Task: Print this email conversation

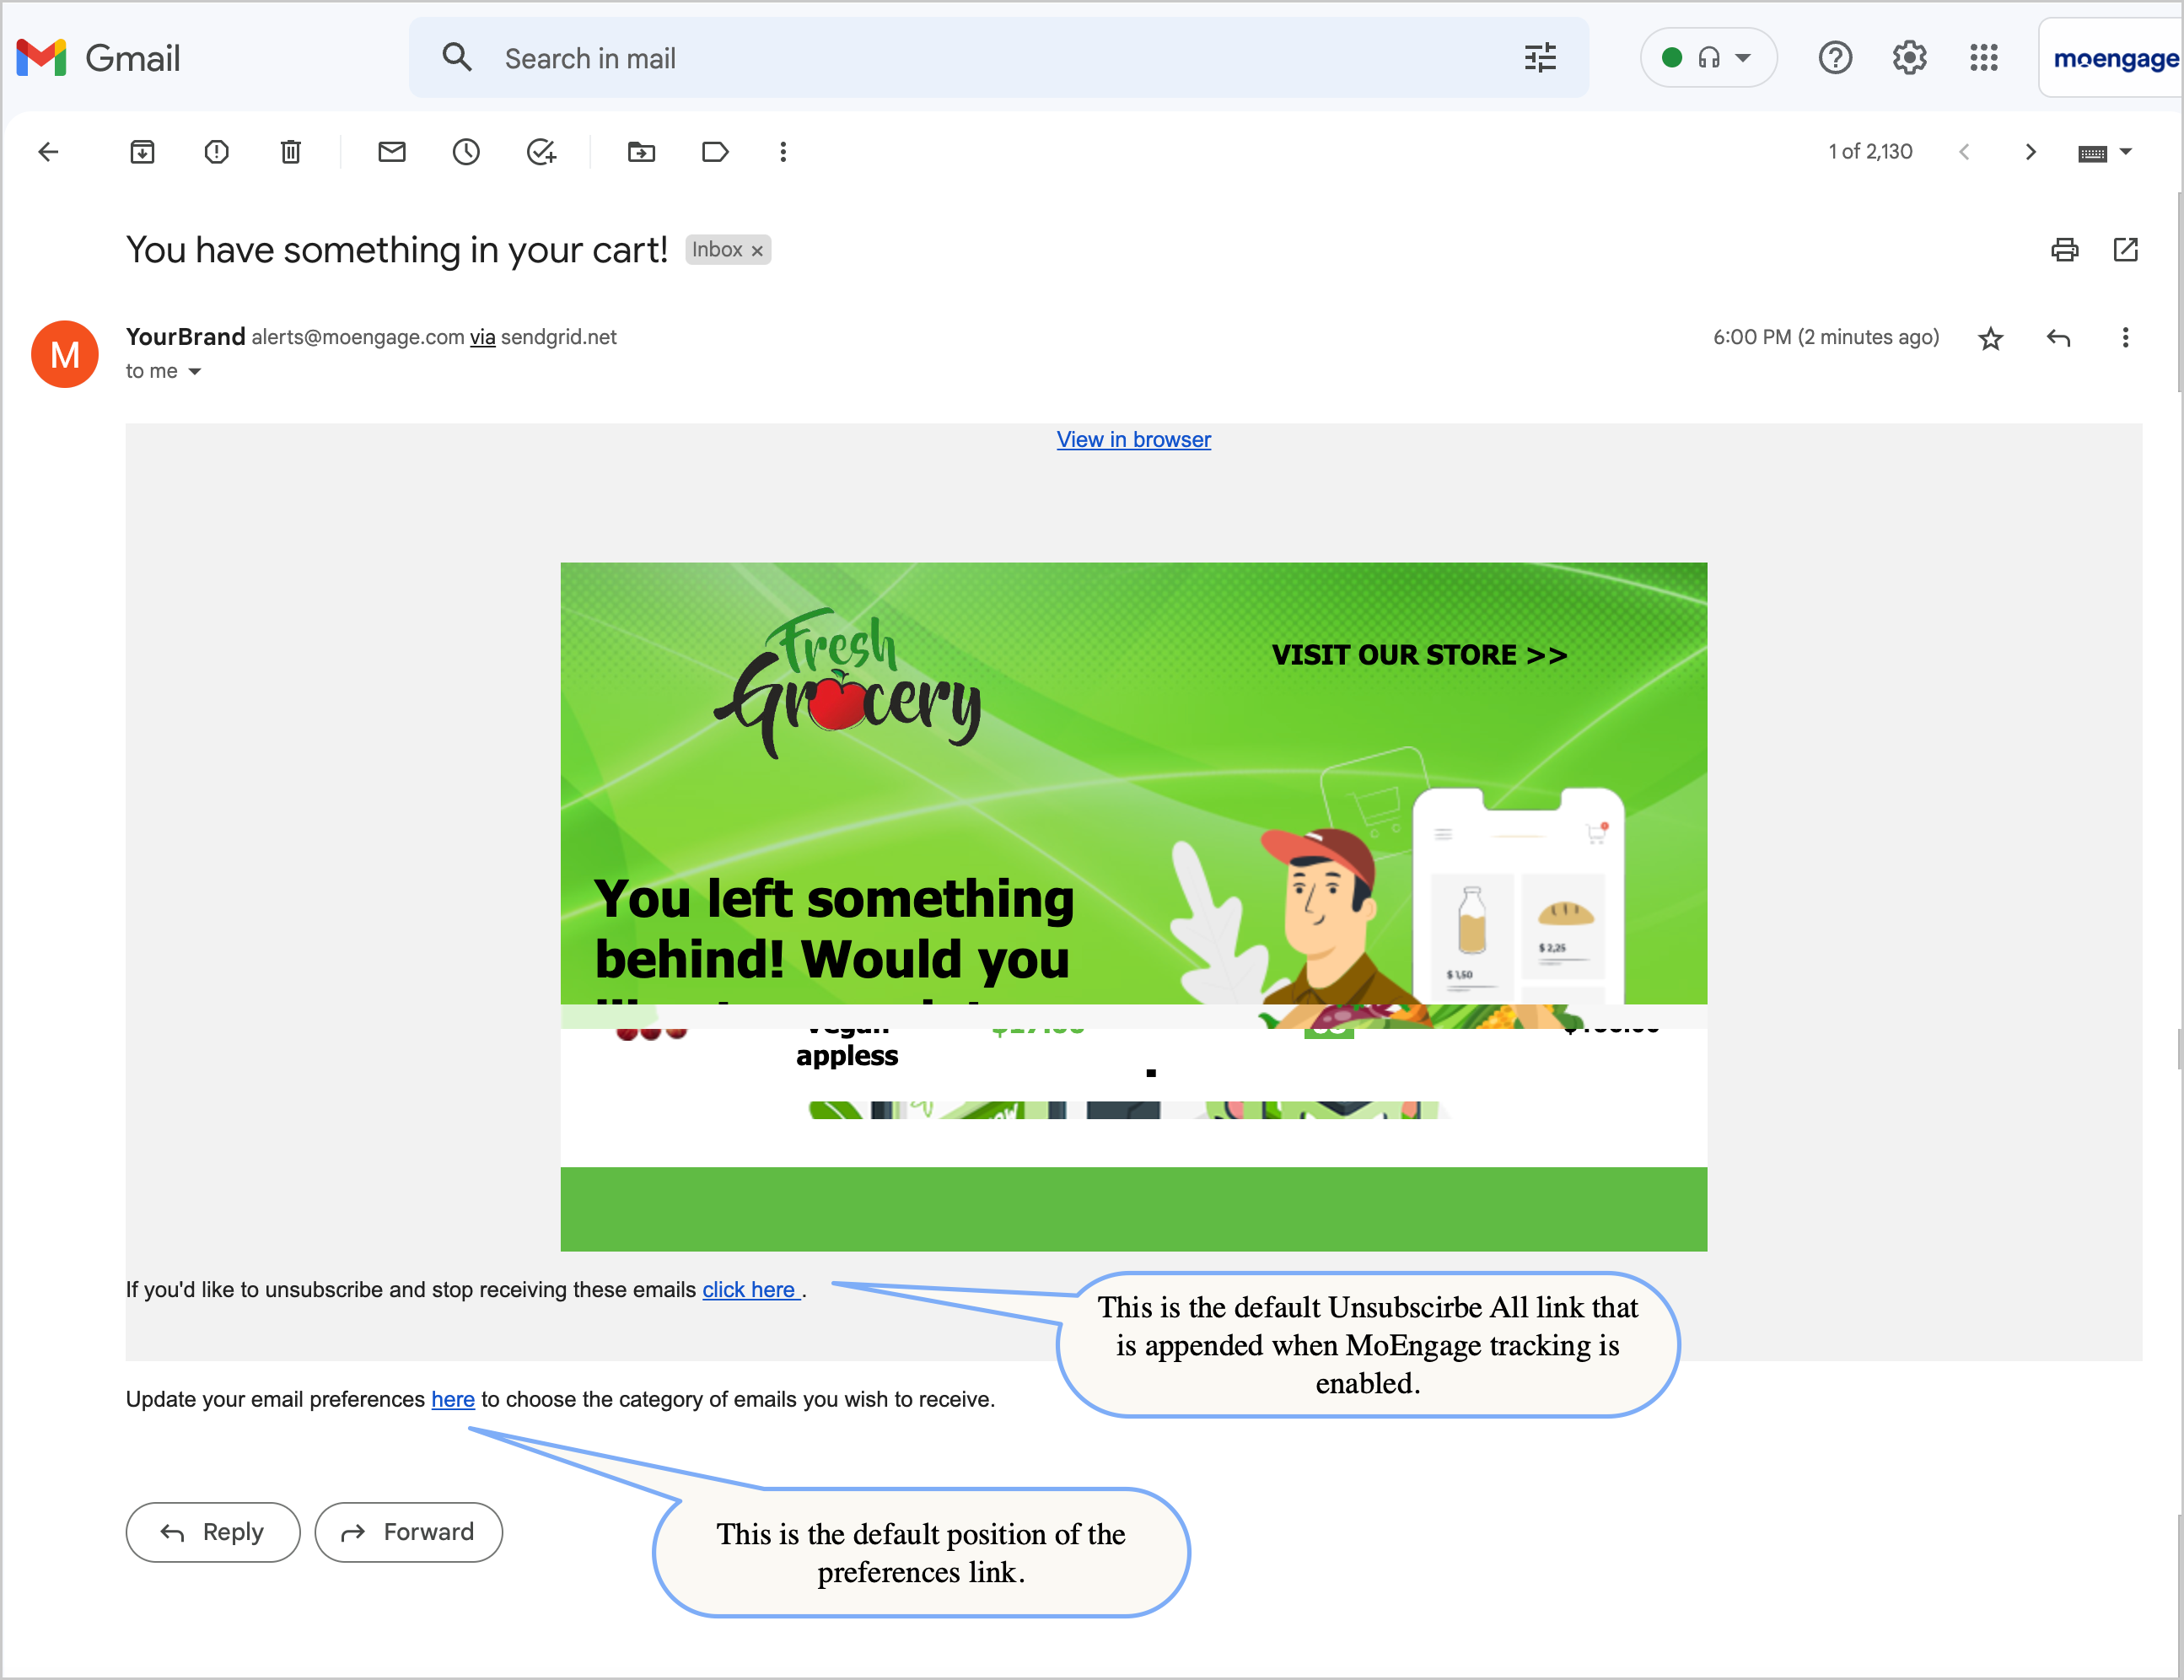Action: (2064, 250)
